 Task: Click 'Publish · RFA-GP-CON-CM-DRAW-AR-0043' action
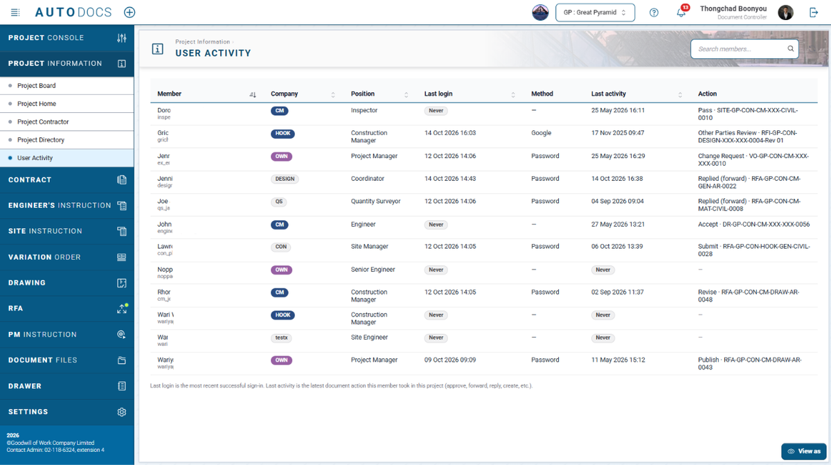[749, 363]
